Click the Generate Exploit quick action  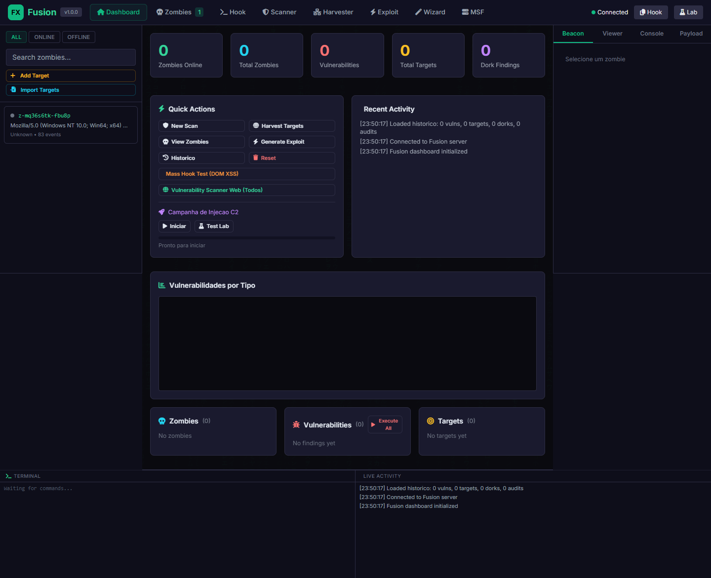(x=292, y=142)
